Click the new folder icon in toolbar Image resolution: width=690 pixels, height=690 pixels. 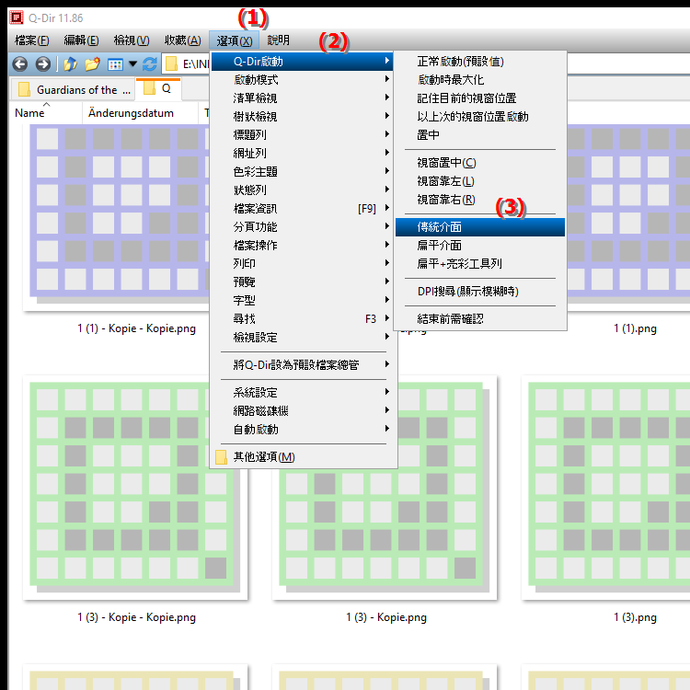coord(92,64)
